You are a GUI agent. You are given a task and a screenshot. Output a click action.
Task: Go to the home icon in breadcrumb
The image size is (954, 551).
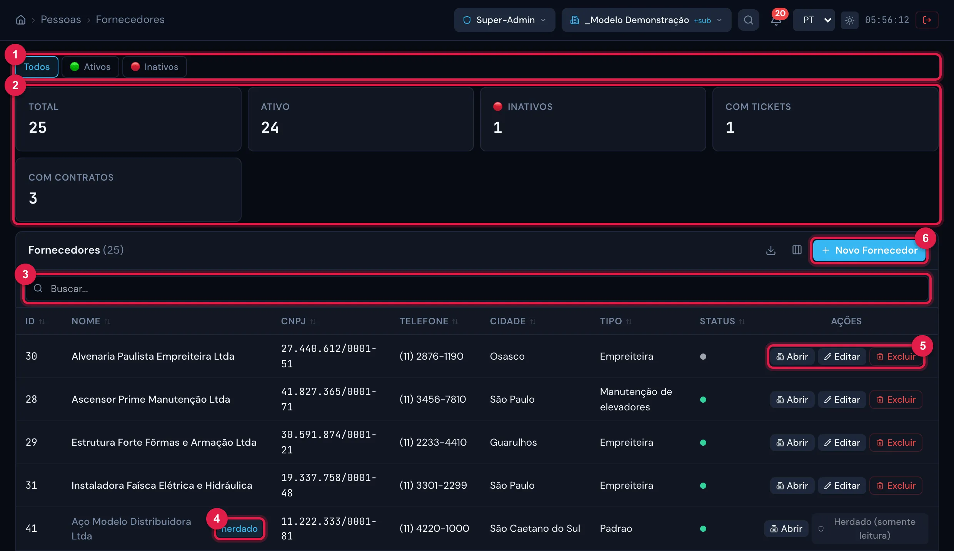[x=21, y=20]
